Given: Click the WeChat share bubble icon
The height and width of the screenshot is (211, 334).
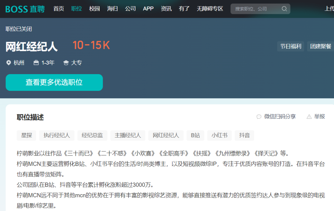Looking at the screenshot, I should point(259,116).
